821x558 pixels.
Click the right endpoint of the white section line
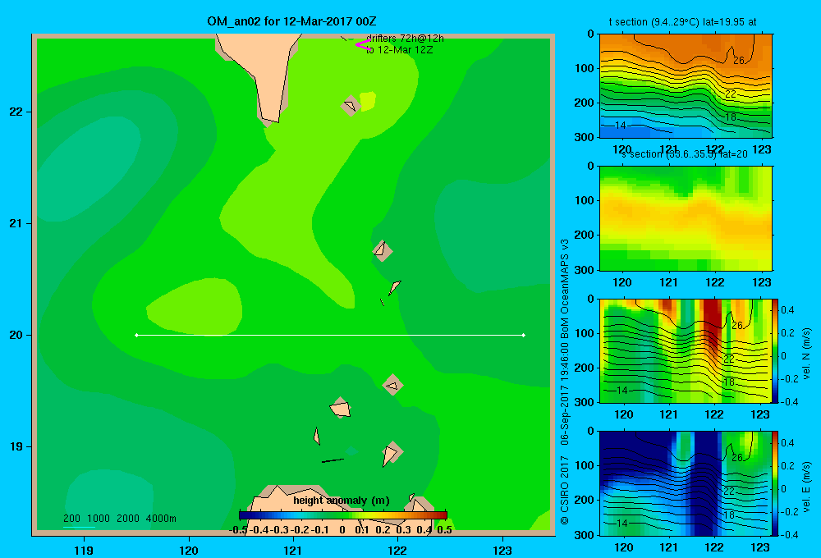[x=524, y=335]
